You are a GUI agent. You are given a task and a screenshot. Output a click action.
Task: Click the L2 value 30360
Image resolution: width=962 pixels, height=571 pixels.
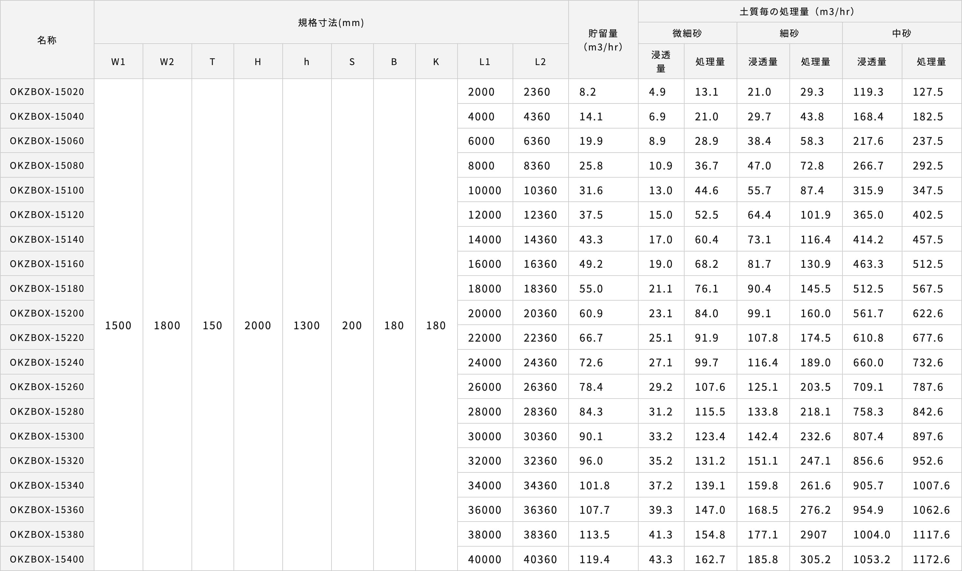(540, 436)
